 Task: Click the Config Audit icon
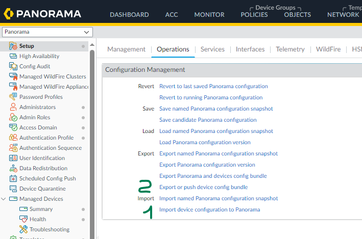[x=14, y=66]
